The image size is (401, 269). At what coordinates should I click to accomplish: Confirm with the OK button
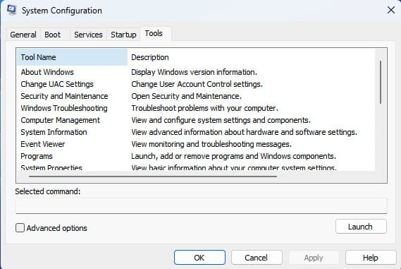pos(199,258)
